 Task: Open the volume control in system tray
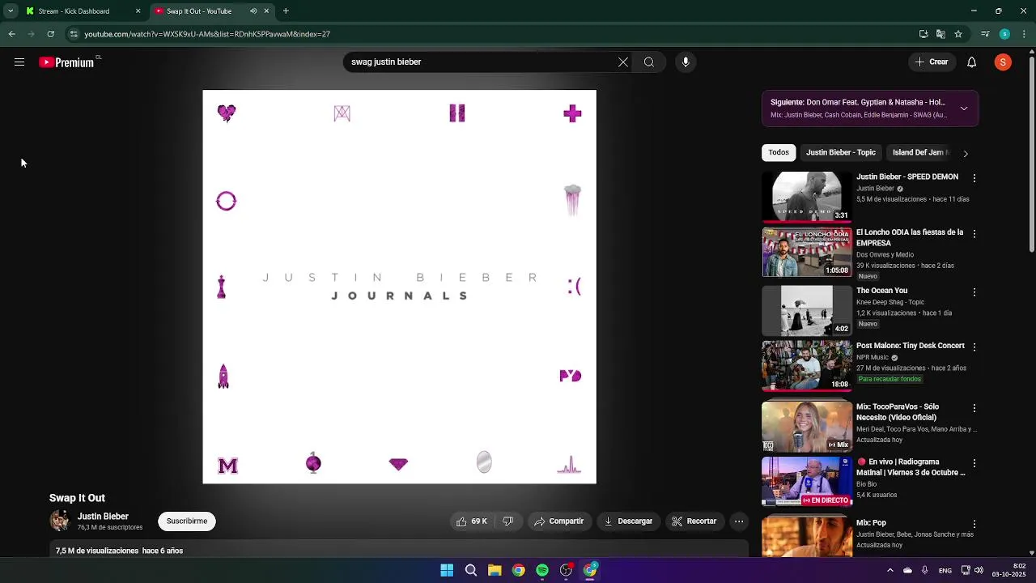[x=979, y=570]
